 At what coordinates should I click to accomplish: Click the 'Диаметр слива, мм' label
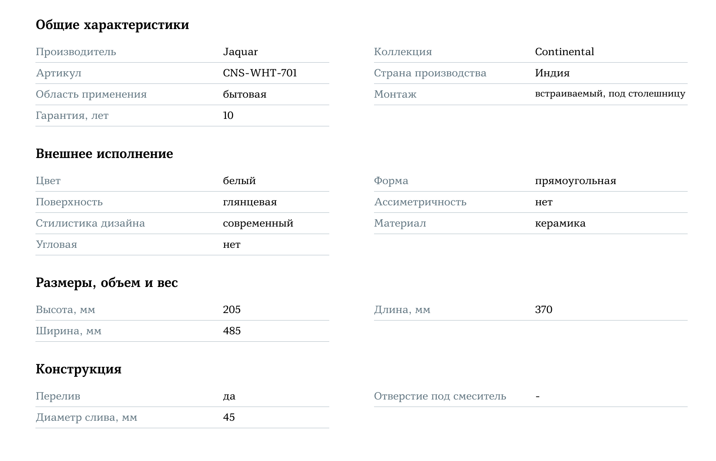pos(86,417)
